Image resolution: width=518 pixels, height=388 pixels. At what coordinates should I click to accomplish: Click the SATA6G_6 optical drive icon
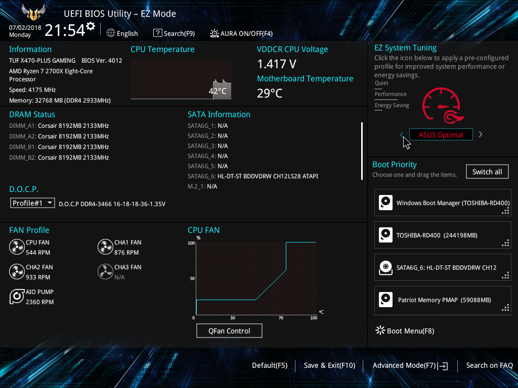click(385, 267)
